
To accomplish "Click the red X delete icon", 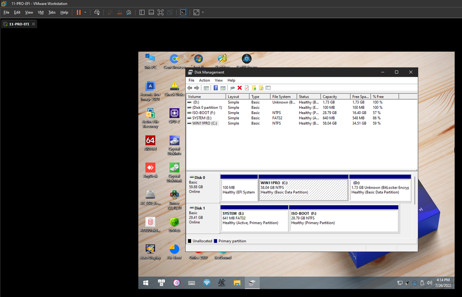I will [x=240, y=88].
